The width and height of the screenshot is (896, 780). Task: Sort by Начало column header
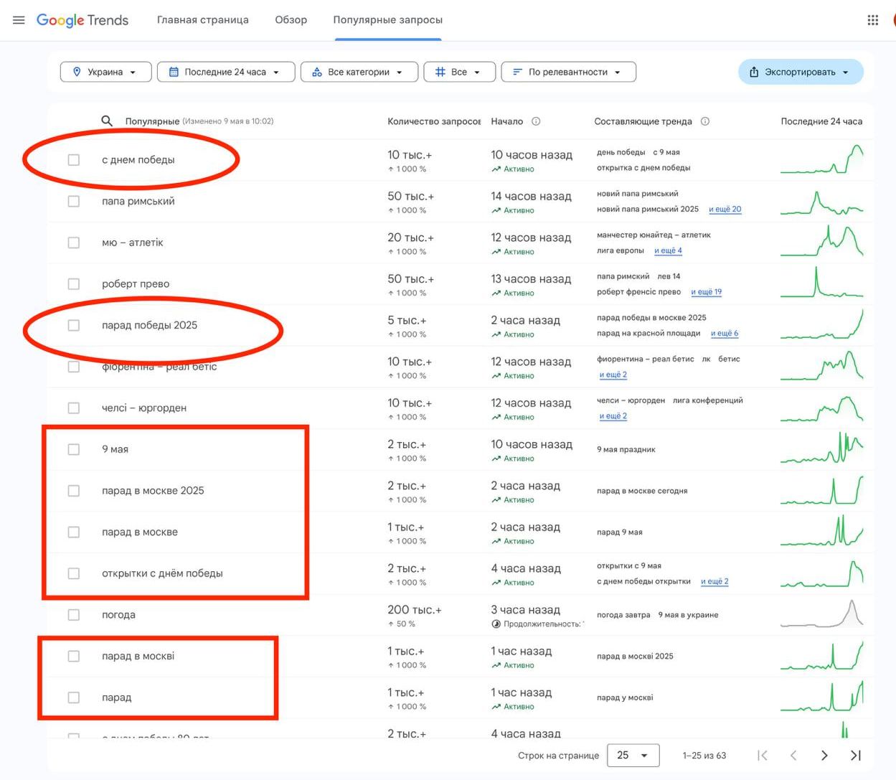507,121
